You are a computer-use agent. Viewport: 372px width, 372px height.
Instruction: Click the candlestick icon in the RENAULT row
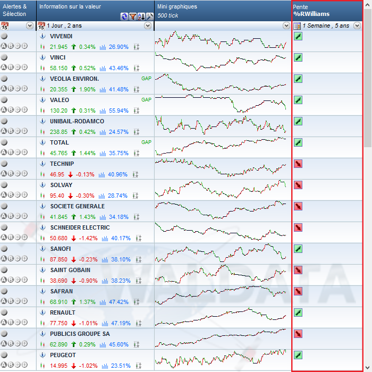point(43,323)
